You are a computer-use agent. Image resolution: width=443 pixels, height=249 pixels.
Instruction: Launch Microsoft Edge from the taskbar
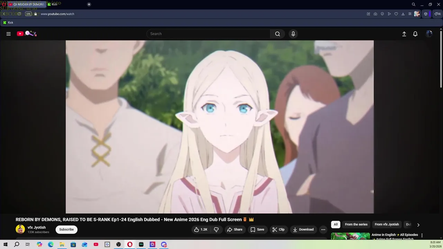51,245
